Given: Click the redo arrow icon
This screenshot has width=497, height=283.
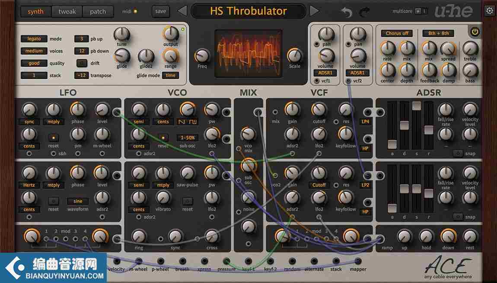Looking at the screenshot, I should (364, 12).
